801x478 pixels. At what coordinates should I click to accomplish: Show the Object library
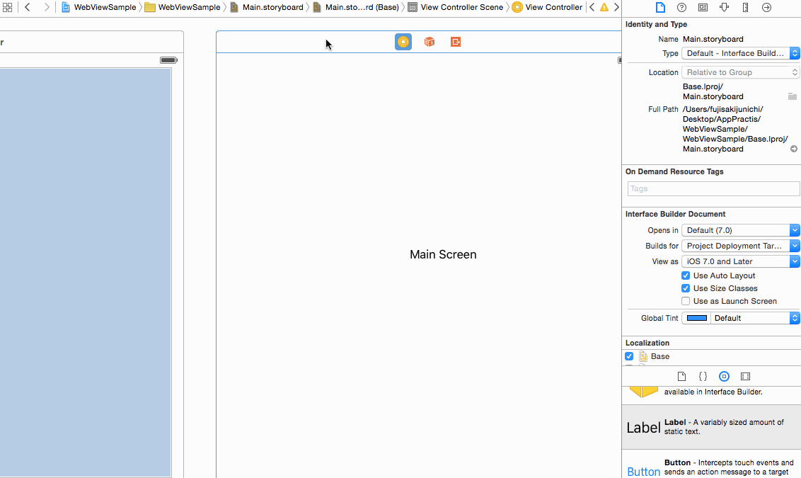click(x=724, y=377)
